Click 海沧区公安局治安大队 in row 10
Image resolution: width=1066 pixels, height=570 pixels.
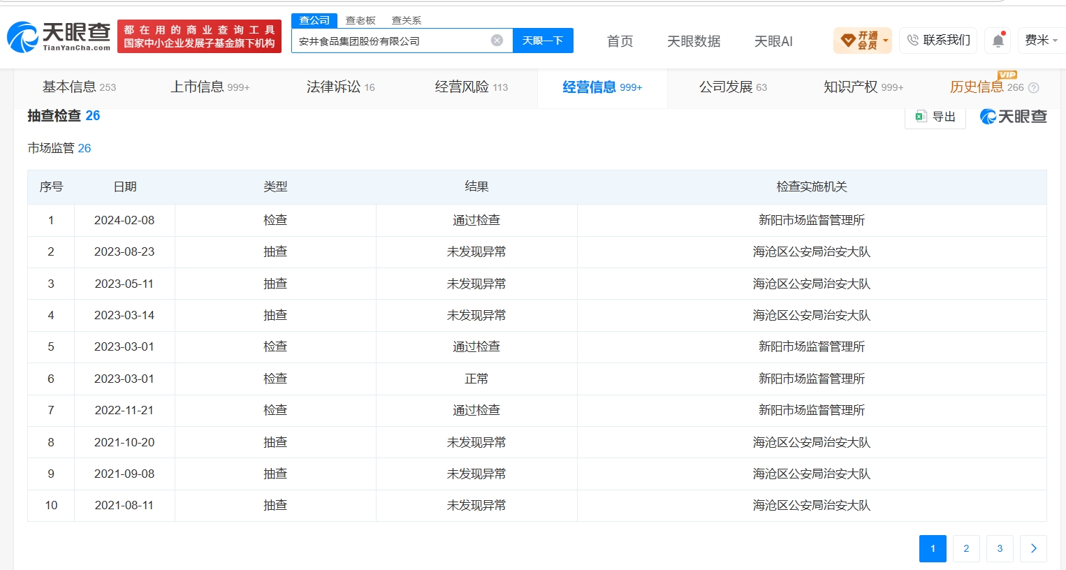pyautogui.click(x=812, y=505)
